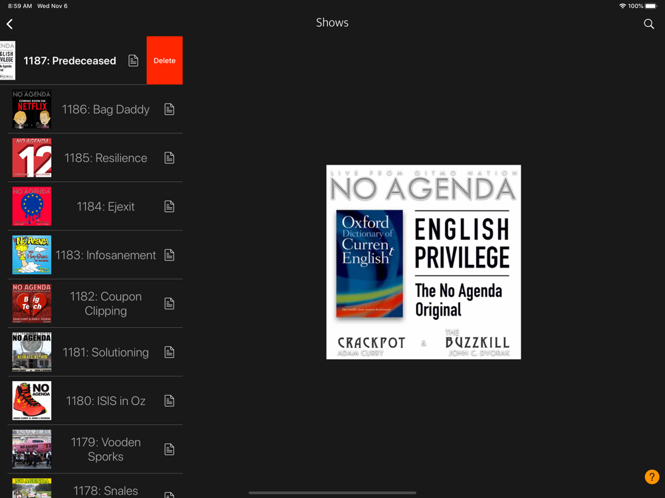Tap the Big Tech heart artwork
665x498 pixels.
pyautogui.click(x=32, y=303)
